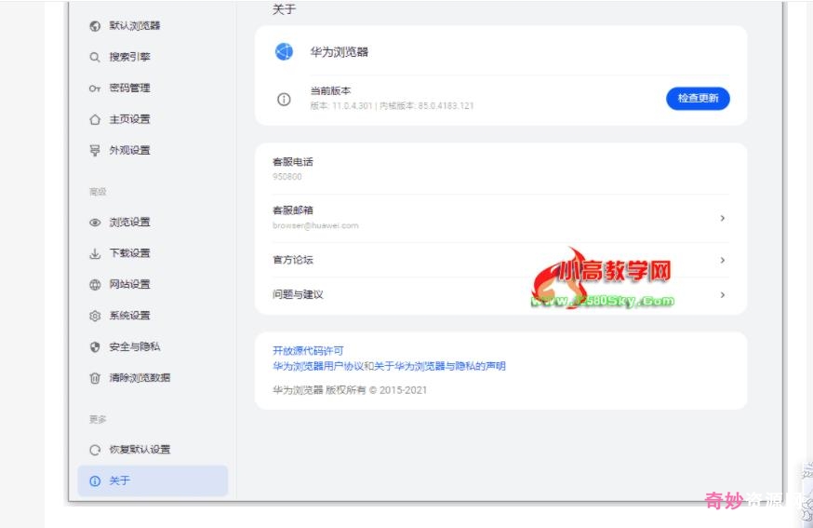Viewport: 813px width, 528px height.
Task: Click the trash icon beside 清除浏览数据
Action: coord(95,378)
